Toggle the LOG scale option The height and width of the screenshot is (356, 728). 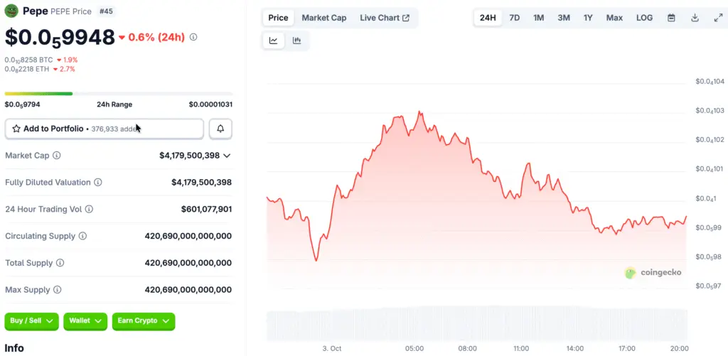tap(644, 18)
